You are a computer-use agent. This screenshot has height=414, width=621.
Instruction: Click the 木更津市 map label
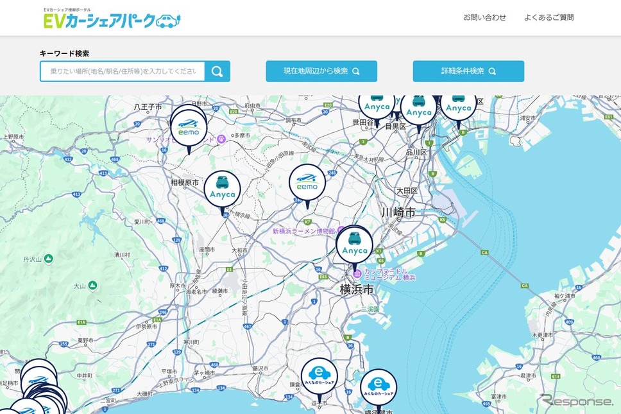tap(543, 335)
